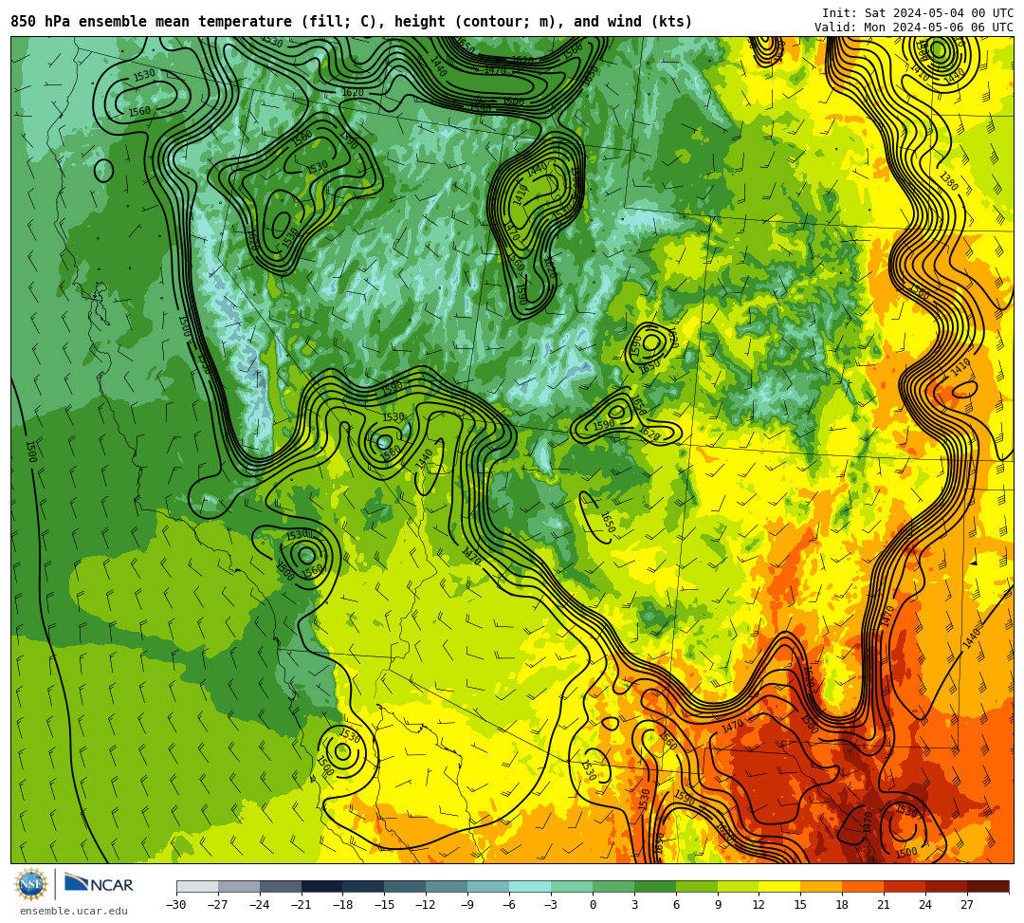
Task: Pick the light orange 15 to 18 legend swatch
Action: pos(821,886)
